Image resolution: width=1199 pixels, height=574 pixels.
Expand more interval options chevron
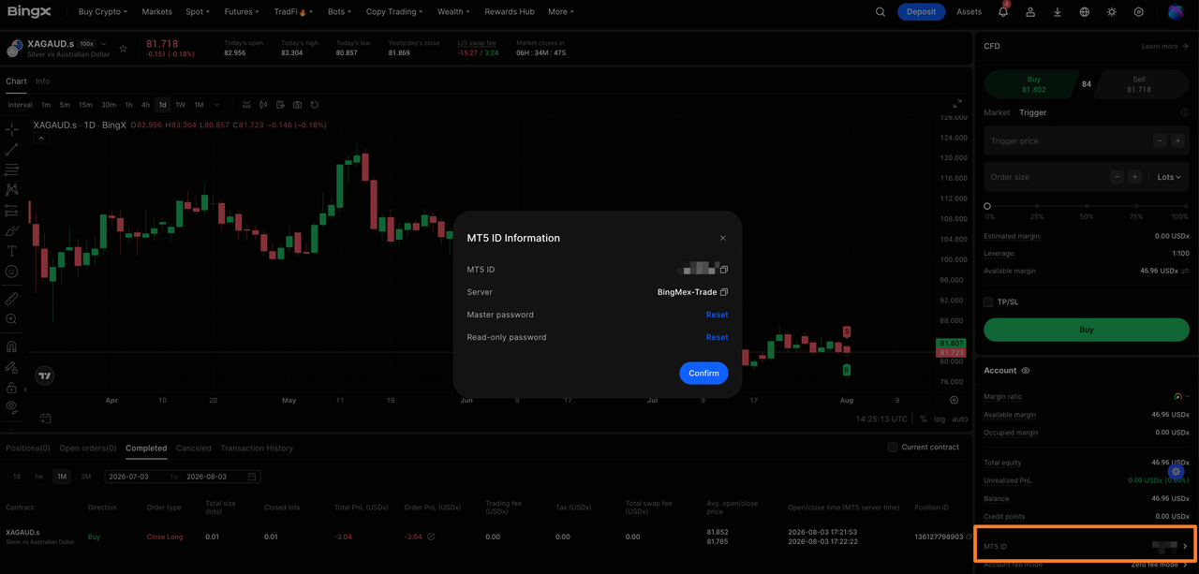click(x=217, y=105)
